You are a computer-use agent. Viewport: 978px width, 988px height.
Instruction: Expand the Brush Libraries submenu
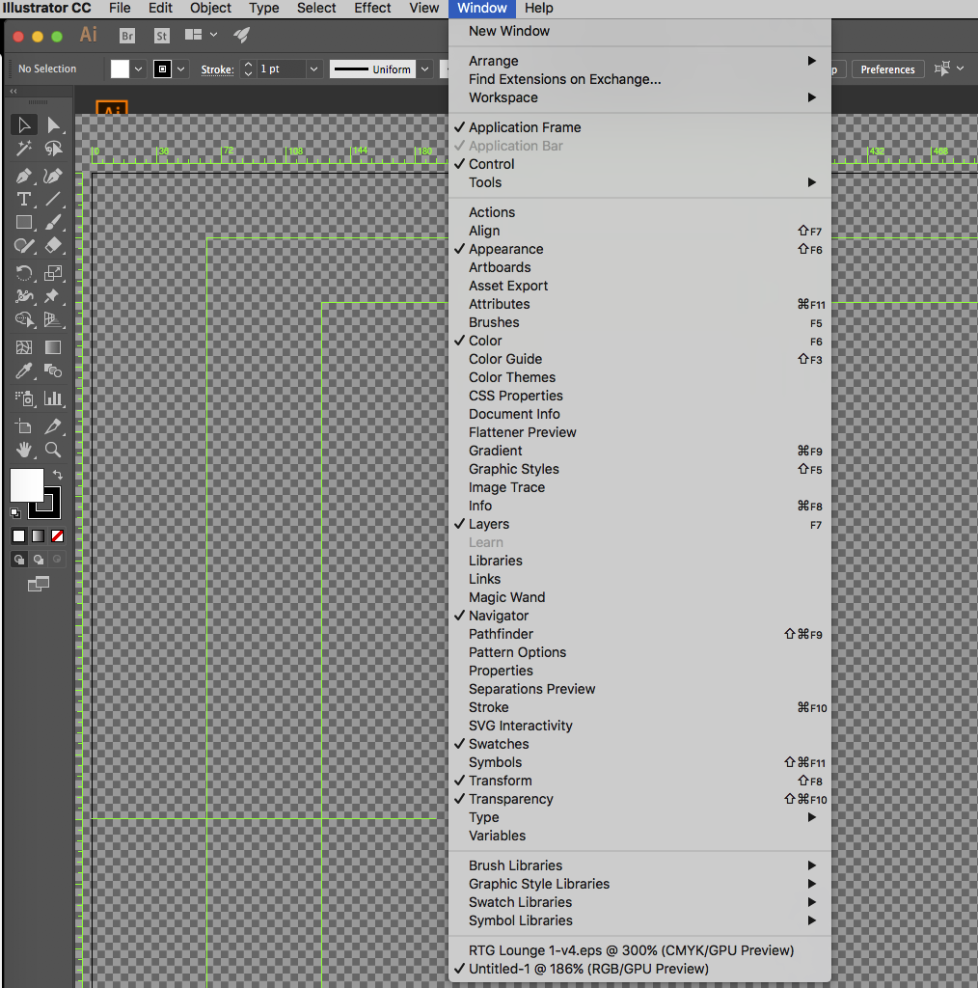pos(639,865)
